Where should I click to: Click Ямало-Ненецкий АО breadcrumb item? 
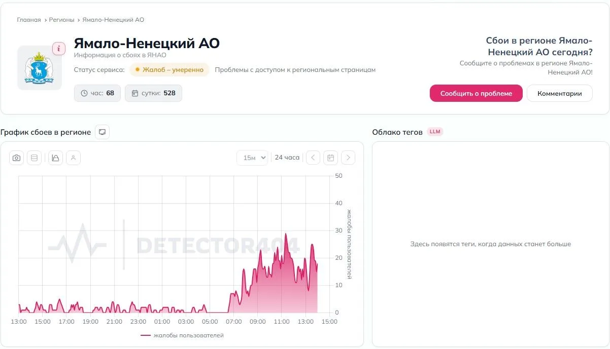coord(113,20)
